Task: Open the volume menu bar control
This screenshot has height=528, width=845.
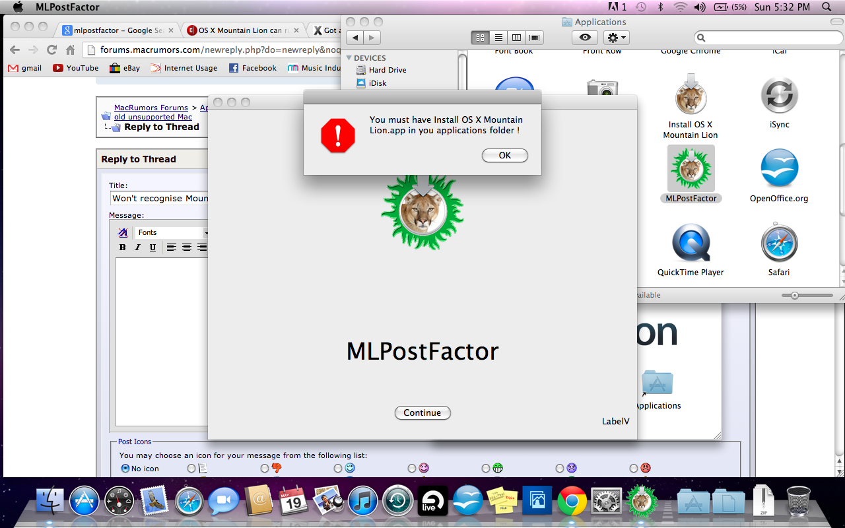Action: point(700,7)
